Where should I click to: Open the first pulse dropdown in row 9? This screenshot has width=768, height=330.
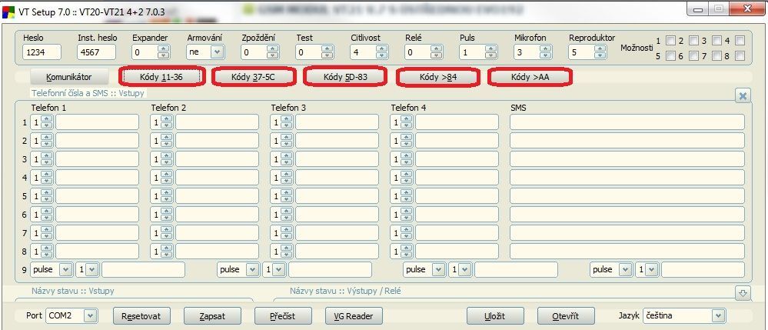pos(65,270)
